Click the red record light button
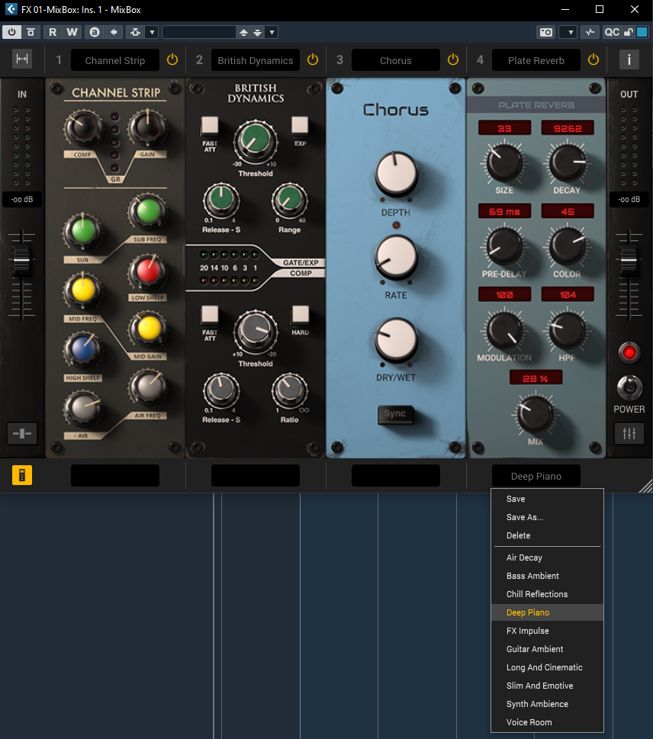This screenshot has height=739, width=653. (629, 352)
